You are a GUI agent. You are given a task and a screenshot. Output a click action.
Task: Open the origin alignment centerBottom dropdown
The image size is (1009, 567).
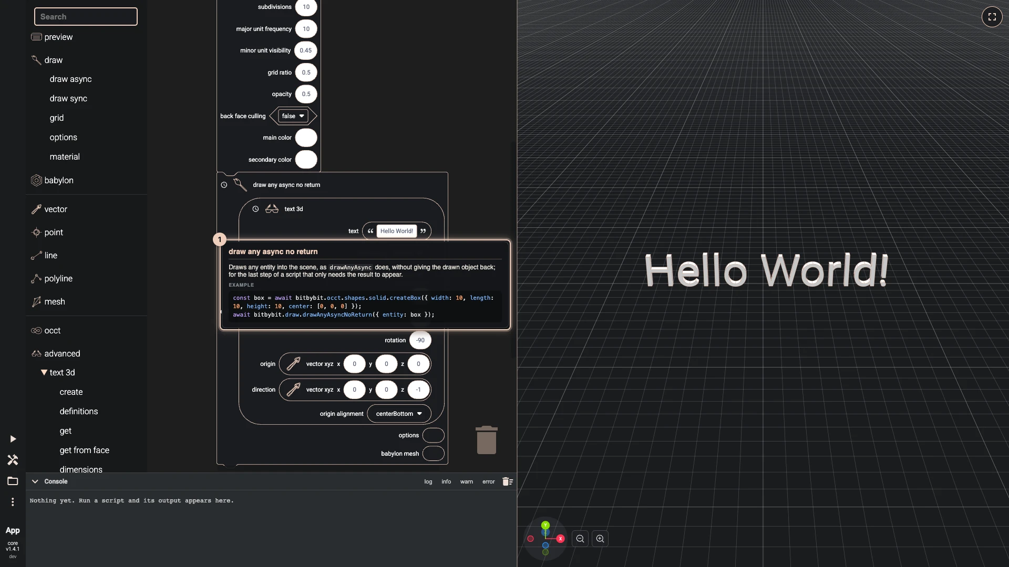(399, 414)
